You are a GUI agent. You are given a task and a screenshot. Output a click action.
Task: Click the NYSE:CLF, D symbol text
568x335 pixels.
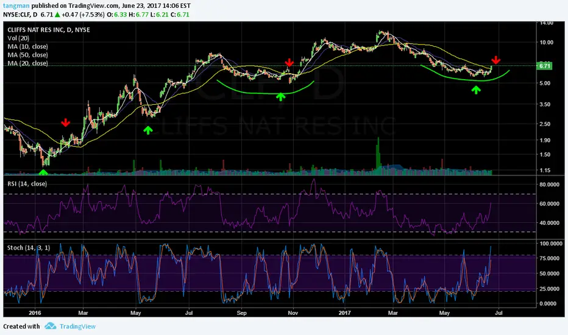[x=20, y=15]
